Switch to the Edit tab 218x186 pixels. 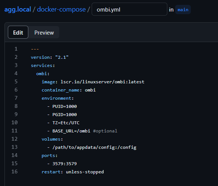(18, 32)
